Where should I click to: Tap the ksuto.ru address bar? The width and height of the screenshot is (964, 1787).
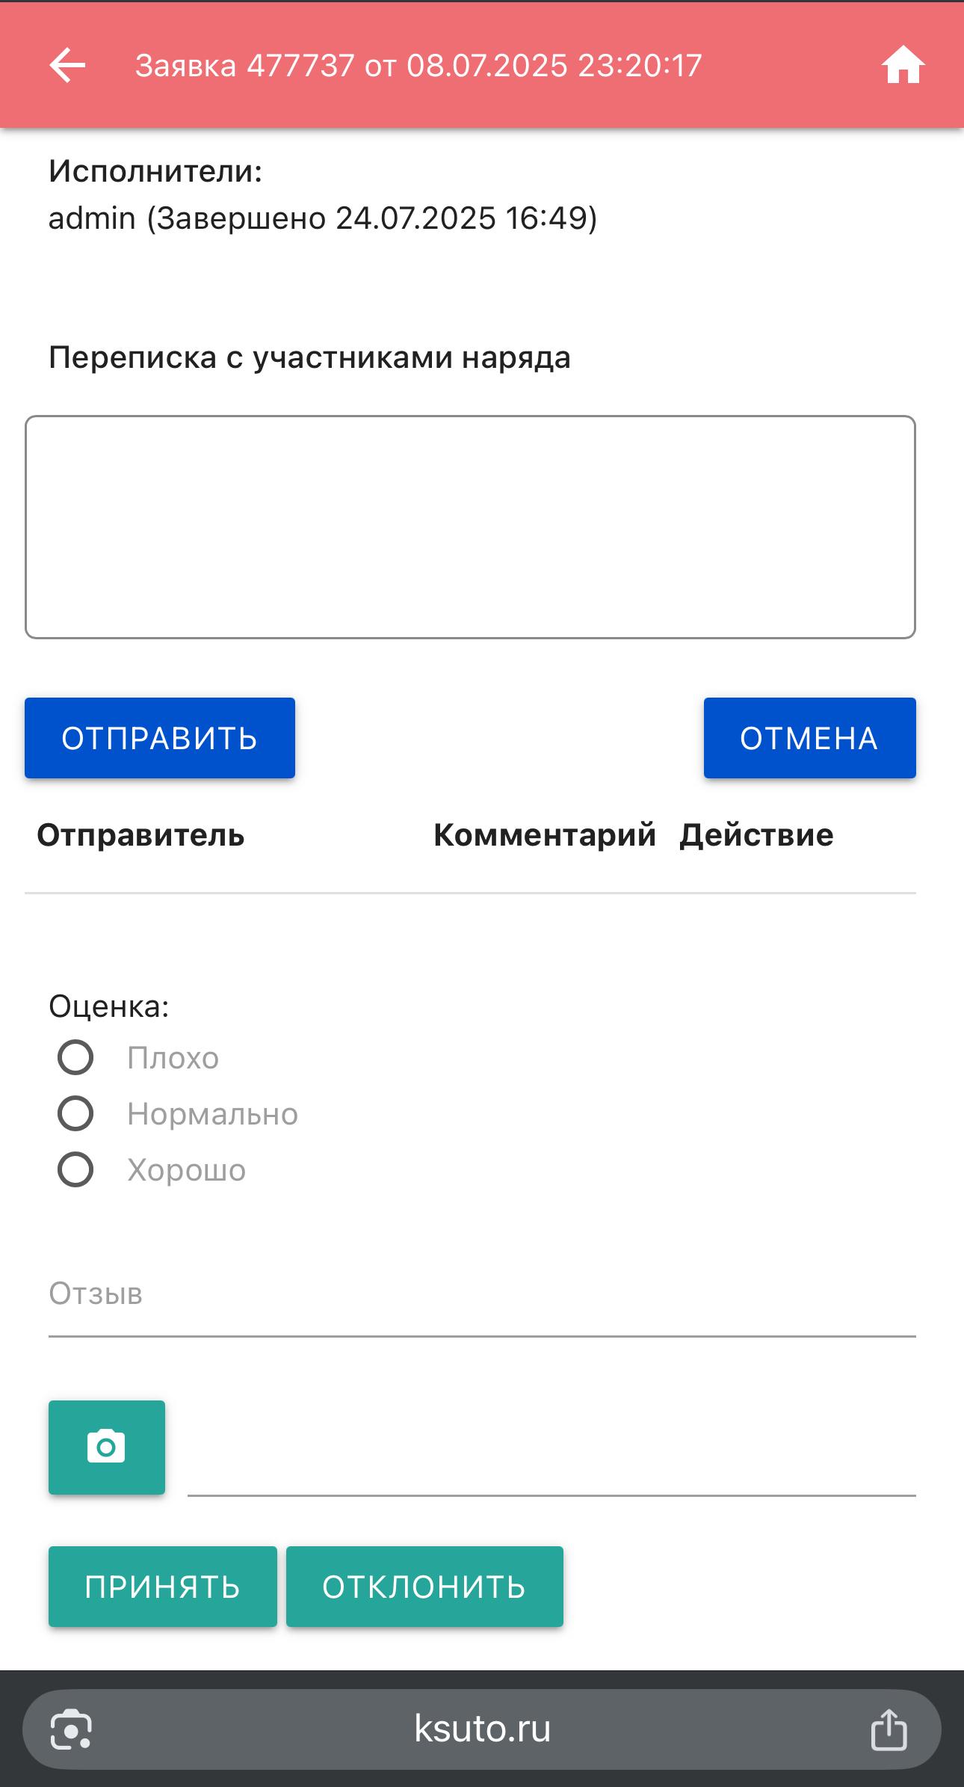482,1729
